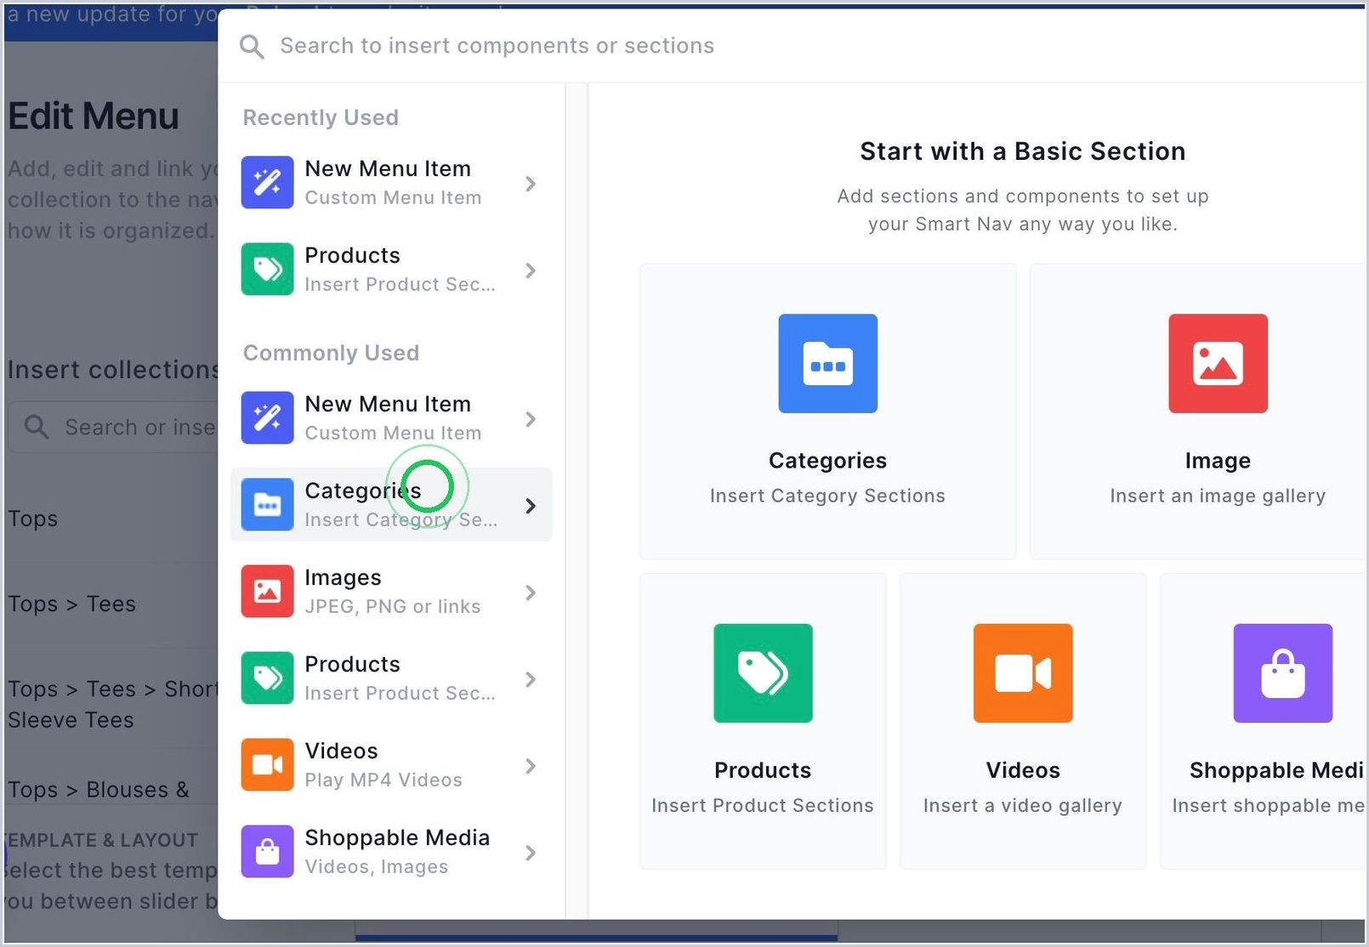Select the Products tag icon under Recently Used
Image resolution: width=1369 pixels, height=947 pixels.
pyautogui.click(x=267, y=269)
